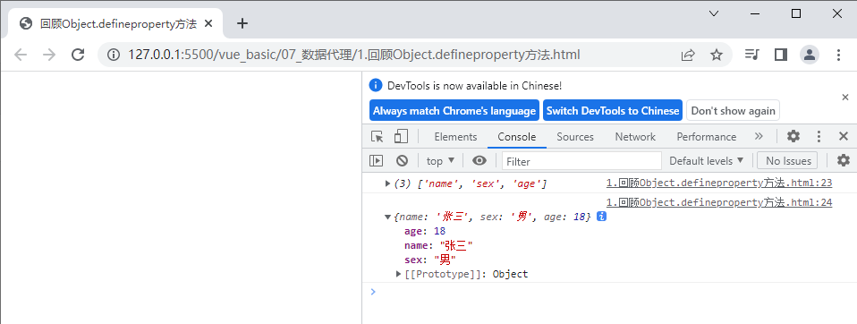
Task: Click the console prompt input line
Action: point(612,292)
